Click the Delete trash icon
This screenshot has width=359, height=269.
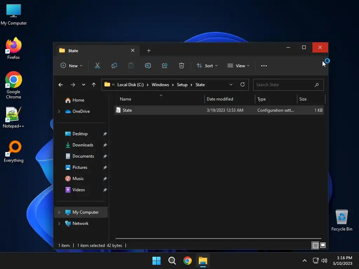(181, 65)
